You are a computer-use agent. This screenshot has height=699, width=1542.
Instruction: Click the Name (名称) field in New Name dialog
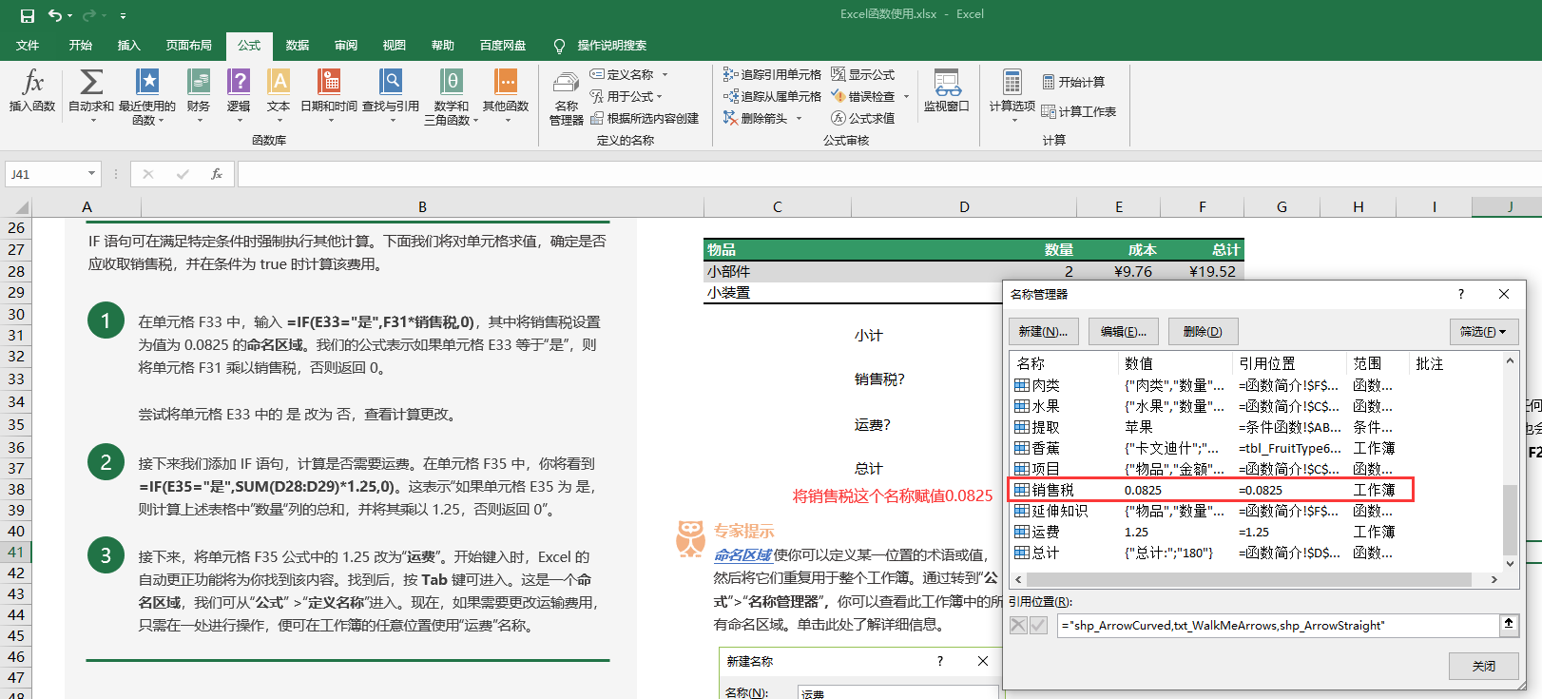pos(897,693)
